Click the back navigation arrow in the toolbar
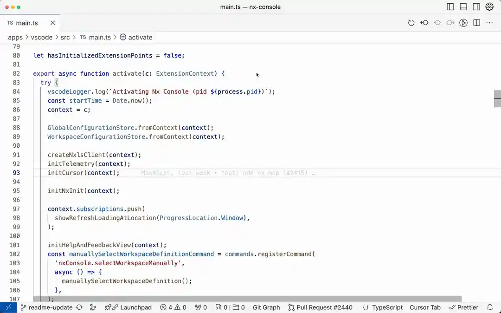 [x=424, y=22]
